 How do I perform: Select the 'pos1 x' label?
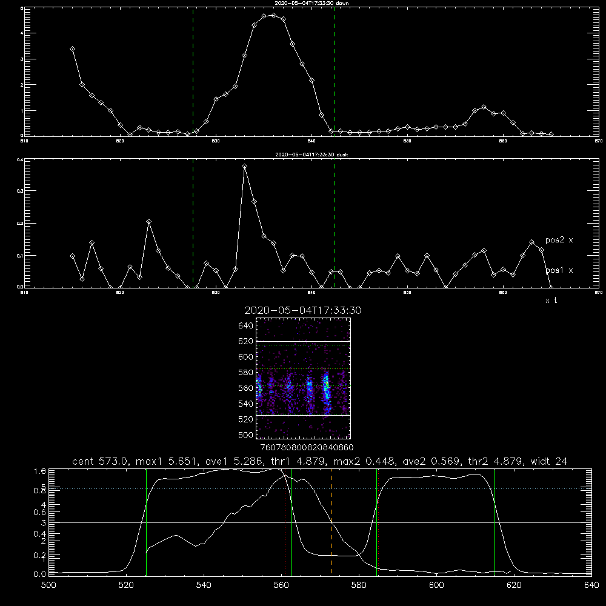[559, 270]
